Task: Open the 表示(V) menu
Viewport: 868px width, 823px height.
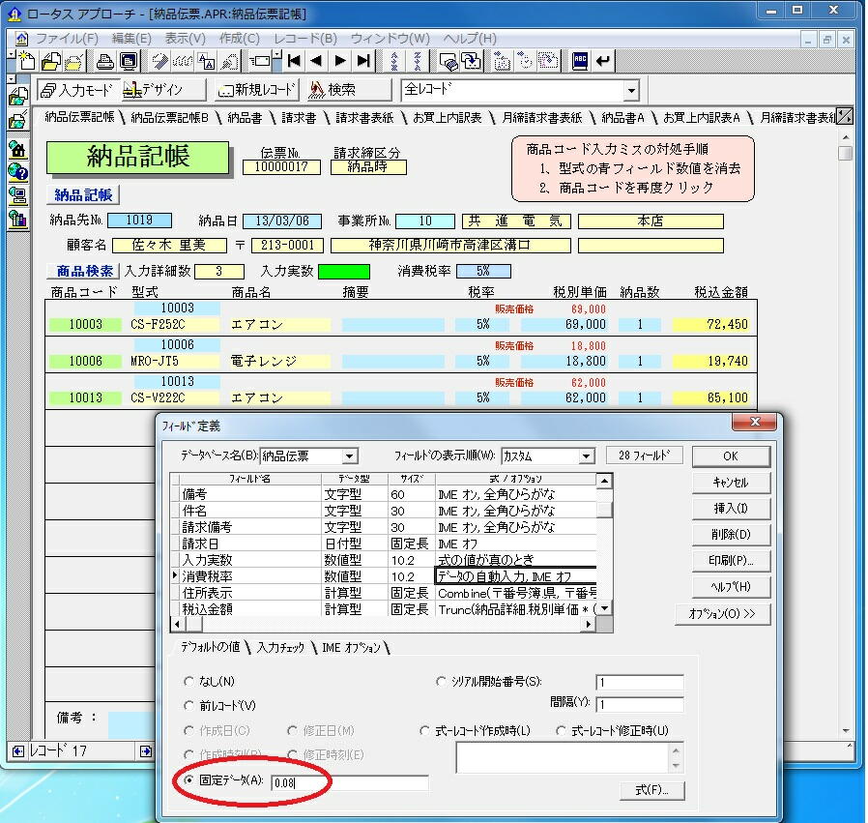Action: tap(185, 39)
